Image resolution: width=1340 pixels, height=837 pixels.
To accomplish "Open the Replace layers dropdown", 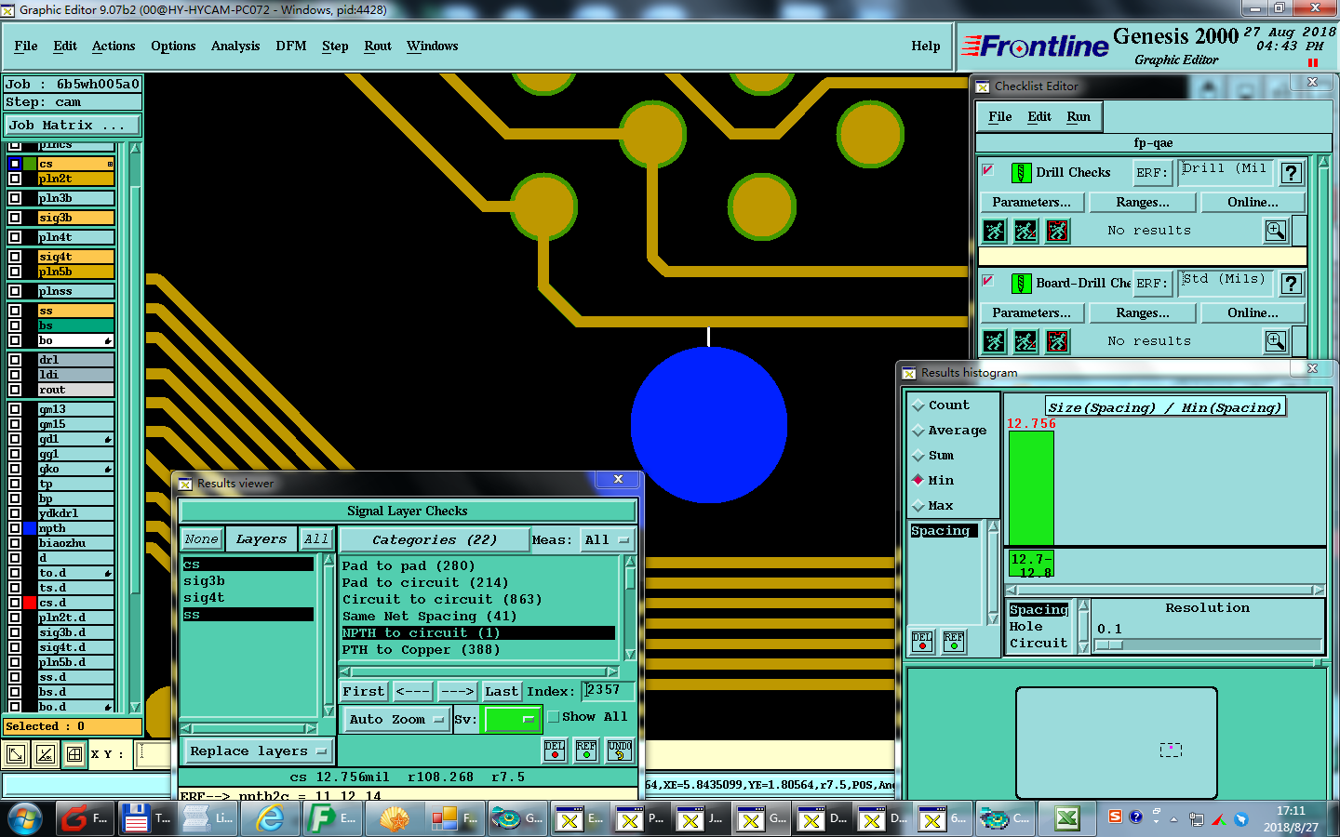I will click(x=258, y=751).
